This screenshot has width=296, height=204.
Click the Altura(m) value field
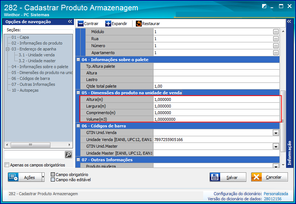pos(216,99)
